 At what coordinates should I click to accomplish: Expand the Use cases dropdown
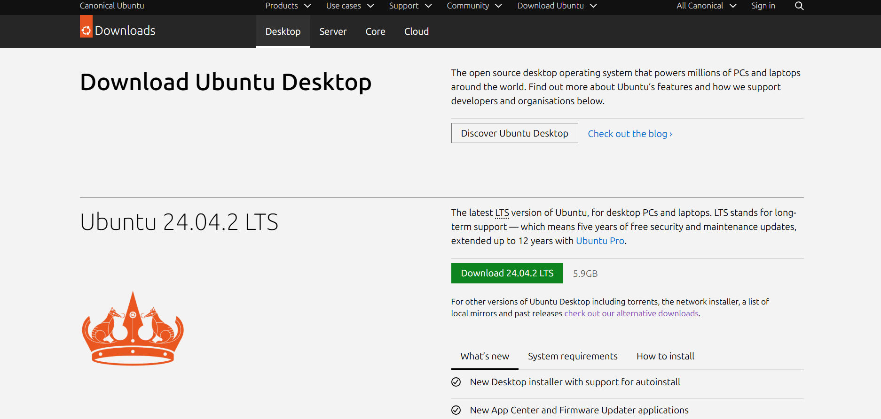(x=350, y=6)
